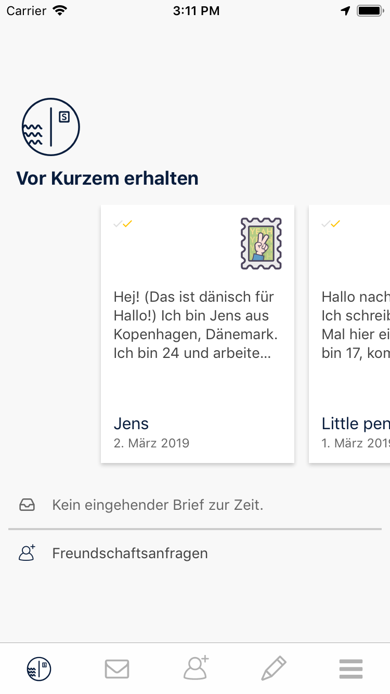Screen dimensions: 390x694
Task: Open the letter from Little pen
Action: pyautogui.click(x=349, y=334)
